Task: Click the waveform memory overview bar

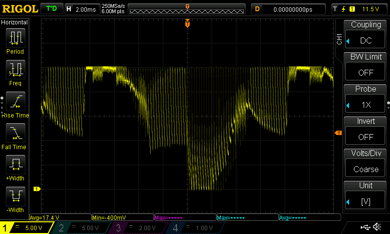Action: pos(187,9)
